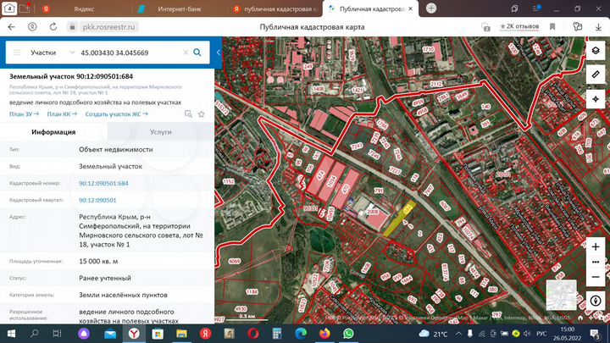Image resolution: width=610 pixels, height=343 pixels.
Task: Select the ruler measurement tool
Action: coord(596,75)
